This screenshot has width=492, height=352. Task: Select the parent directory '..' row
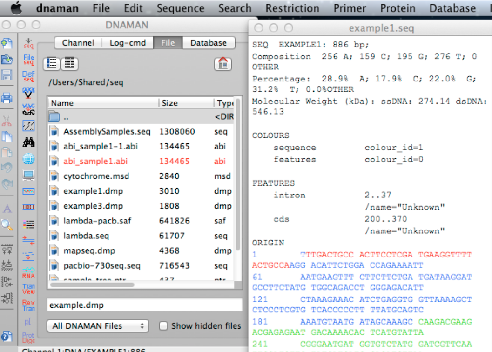click(141, 117)
